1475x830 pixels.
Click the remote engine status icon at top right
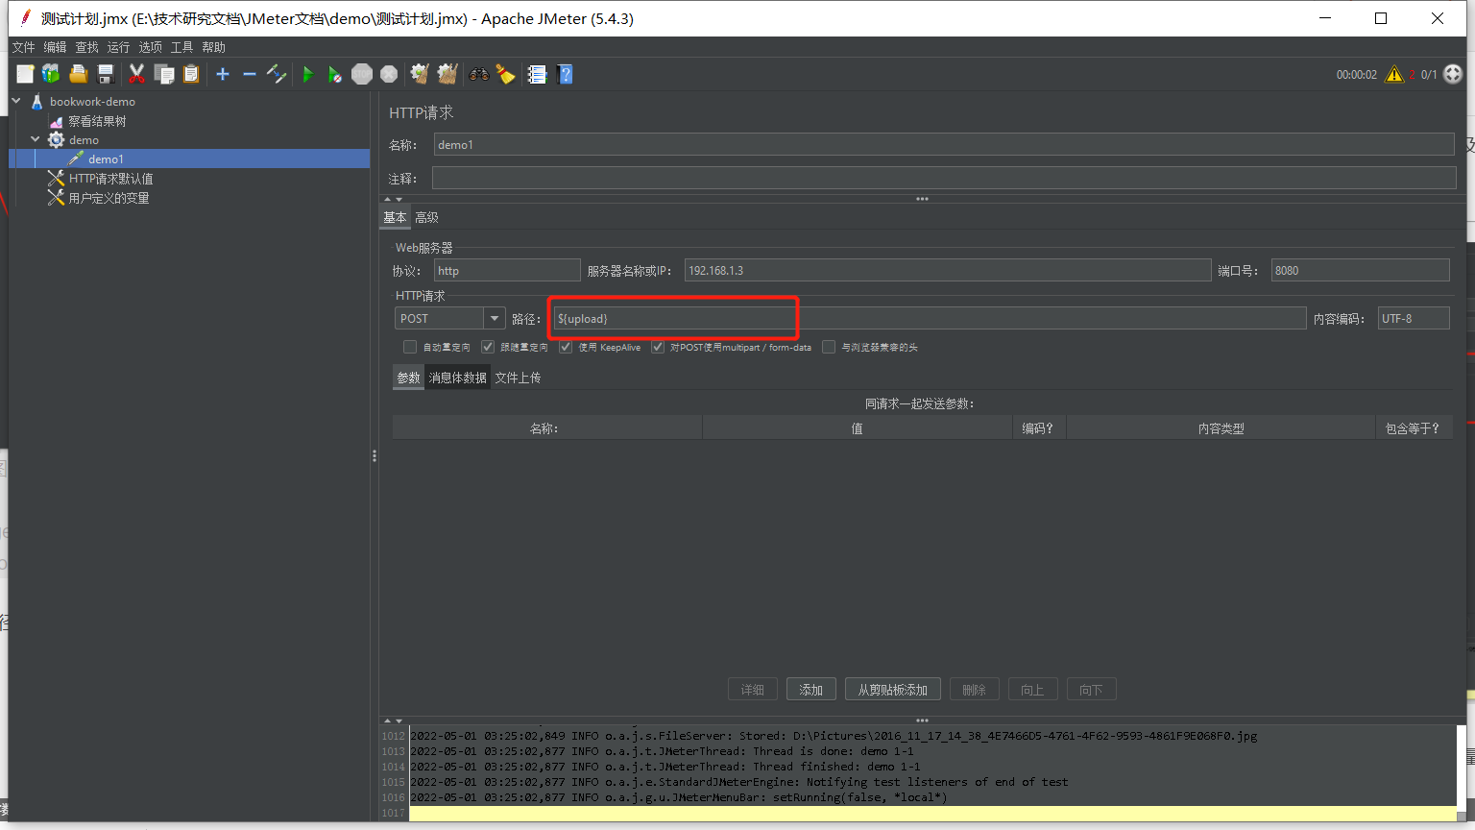pos(1453,74)
